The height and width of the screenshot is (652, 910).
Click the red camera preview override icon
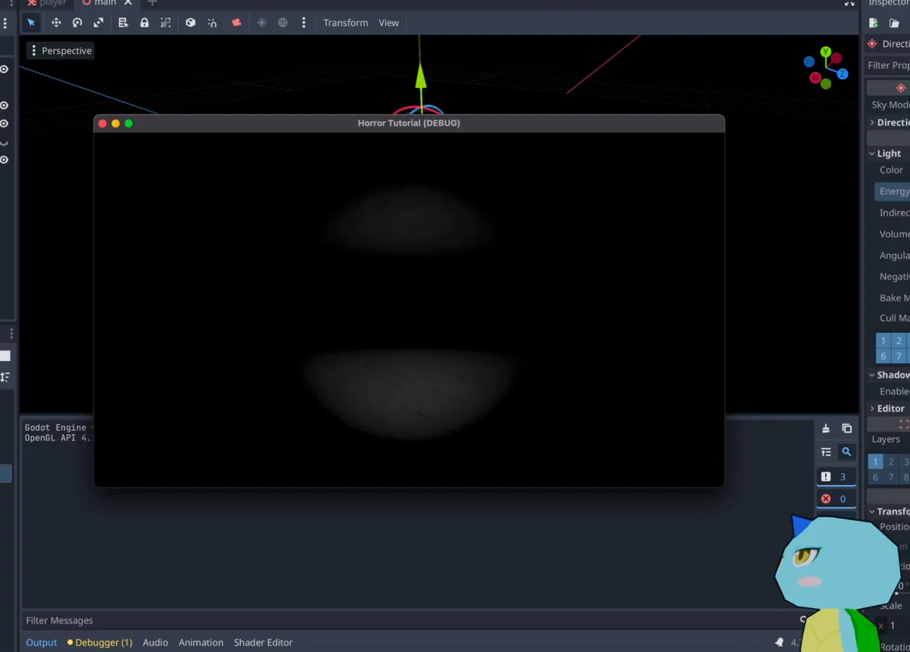click(236, 23)
